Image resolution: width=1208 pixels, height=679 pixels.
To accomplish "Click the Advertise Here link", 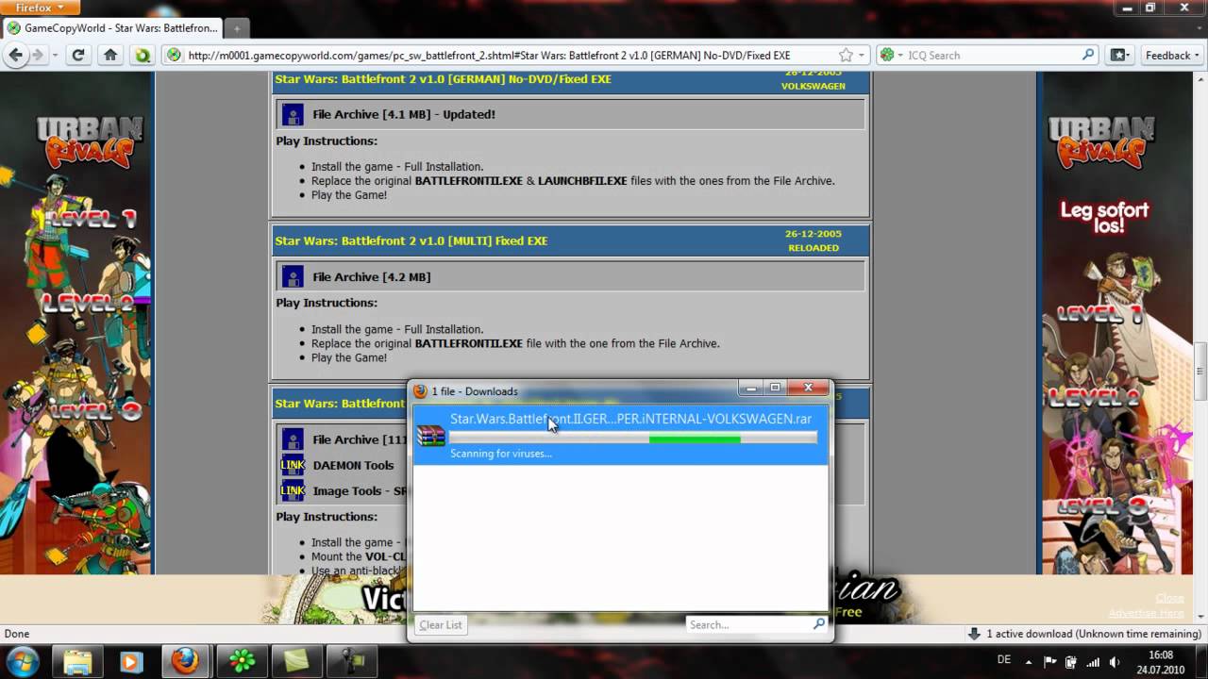I will pyautogui.click(x=1146, y=613).
